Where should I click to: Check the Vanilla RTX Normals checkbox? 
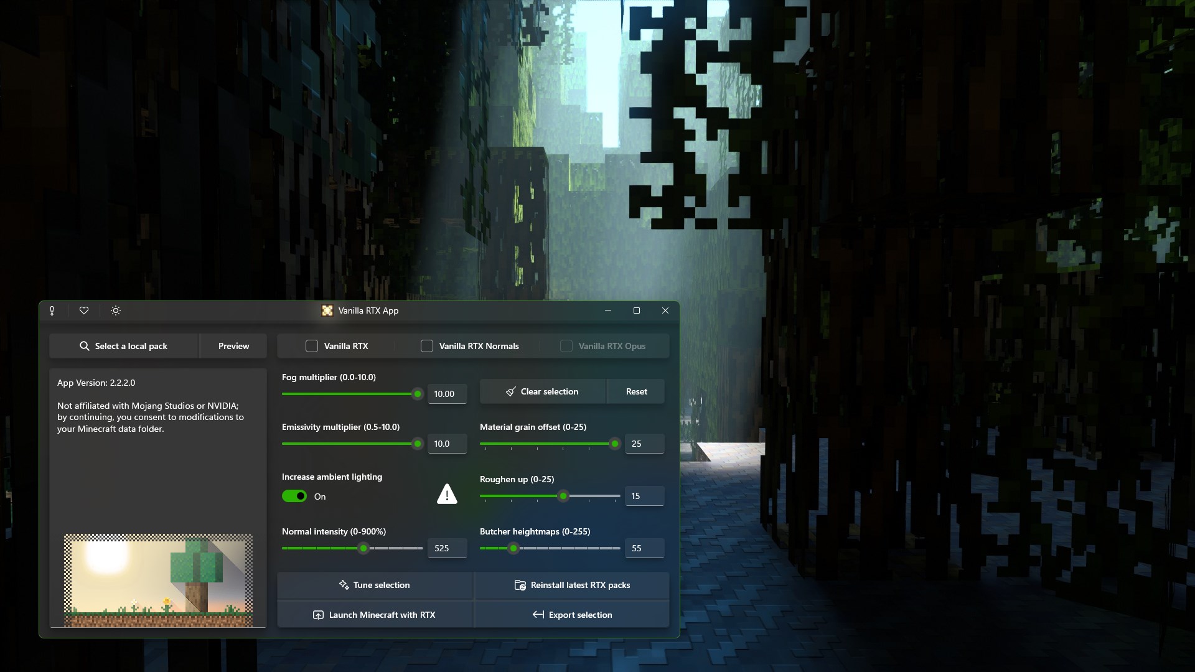427,346
